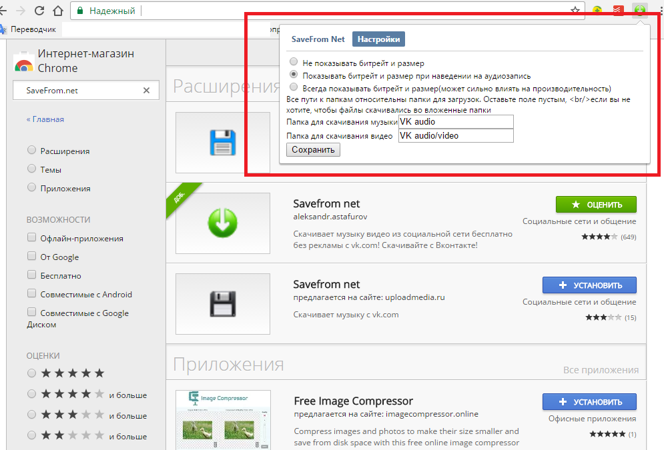Click the (15) rating stars
This screenshot has width=664, height=450.
(x=603, y=317)
